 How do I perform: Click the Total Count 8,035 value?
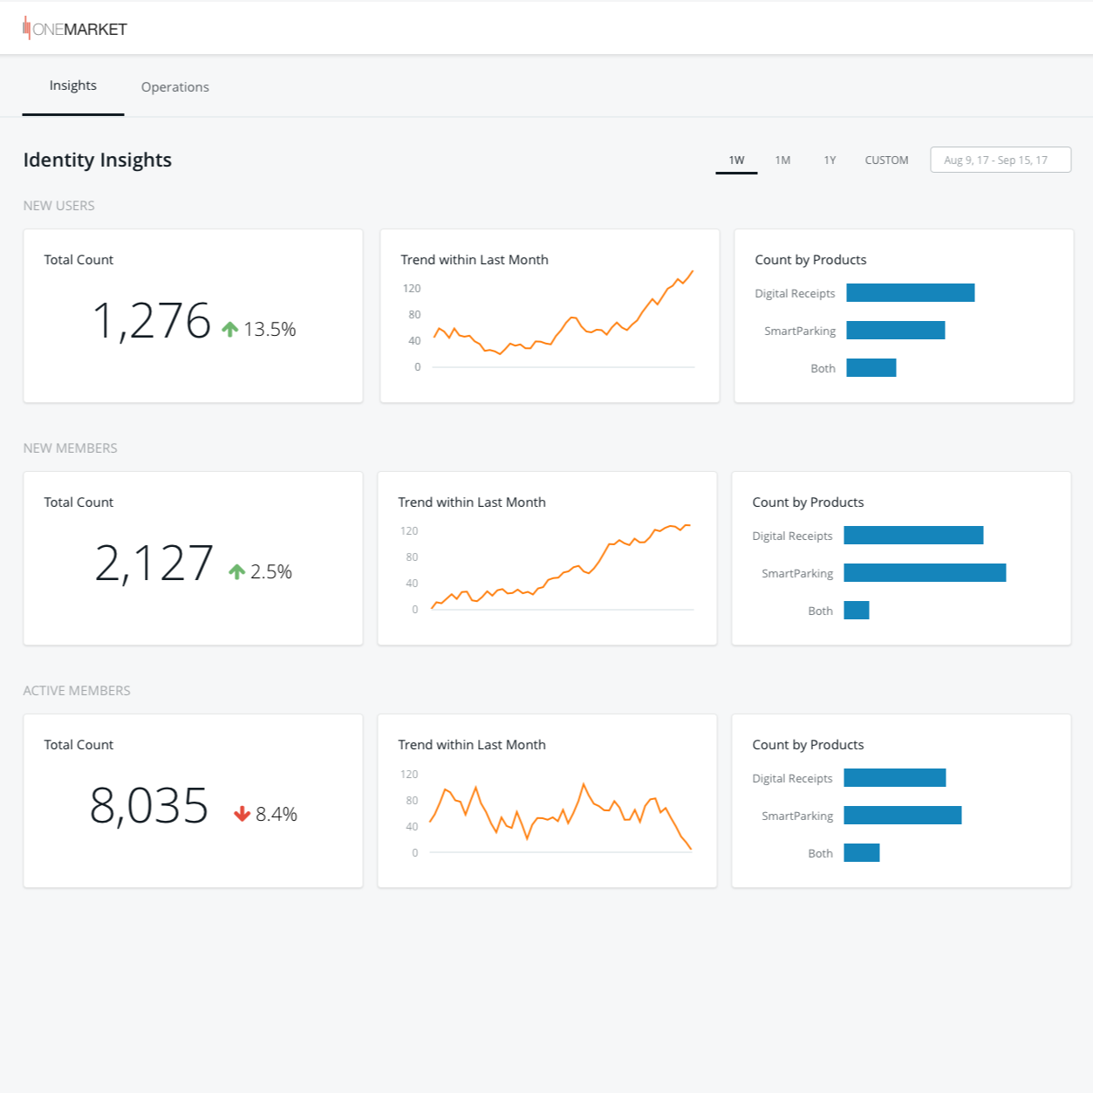coord(150,806)
